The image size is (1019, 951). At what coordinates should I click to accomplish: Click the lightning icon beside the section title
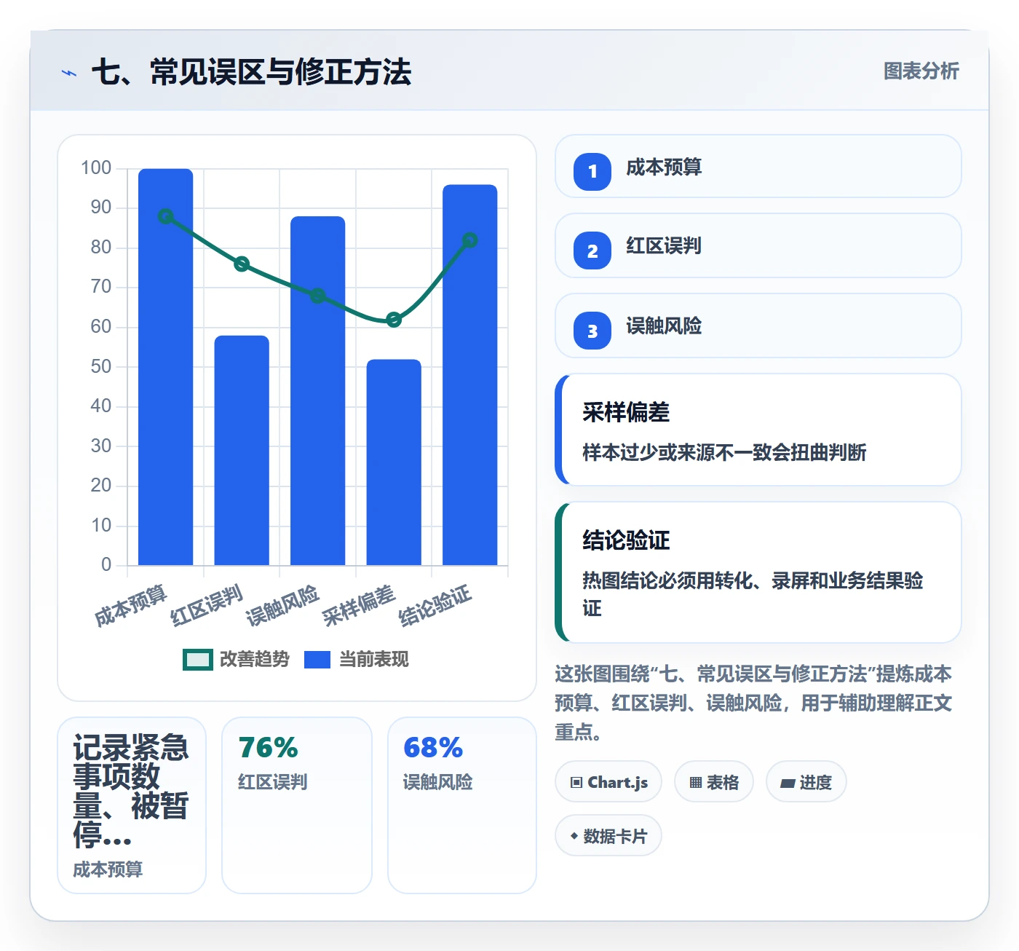[69, 73]
